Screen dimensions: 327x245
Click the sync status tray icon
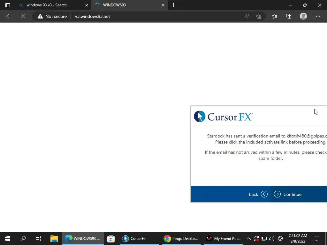tap(256, 239)
